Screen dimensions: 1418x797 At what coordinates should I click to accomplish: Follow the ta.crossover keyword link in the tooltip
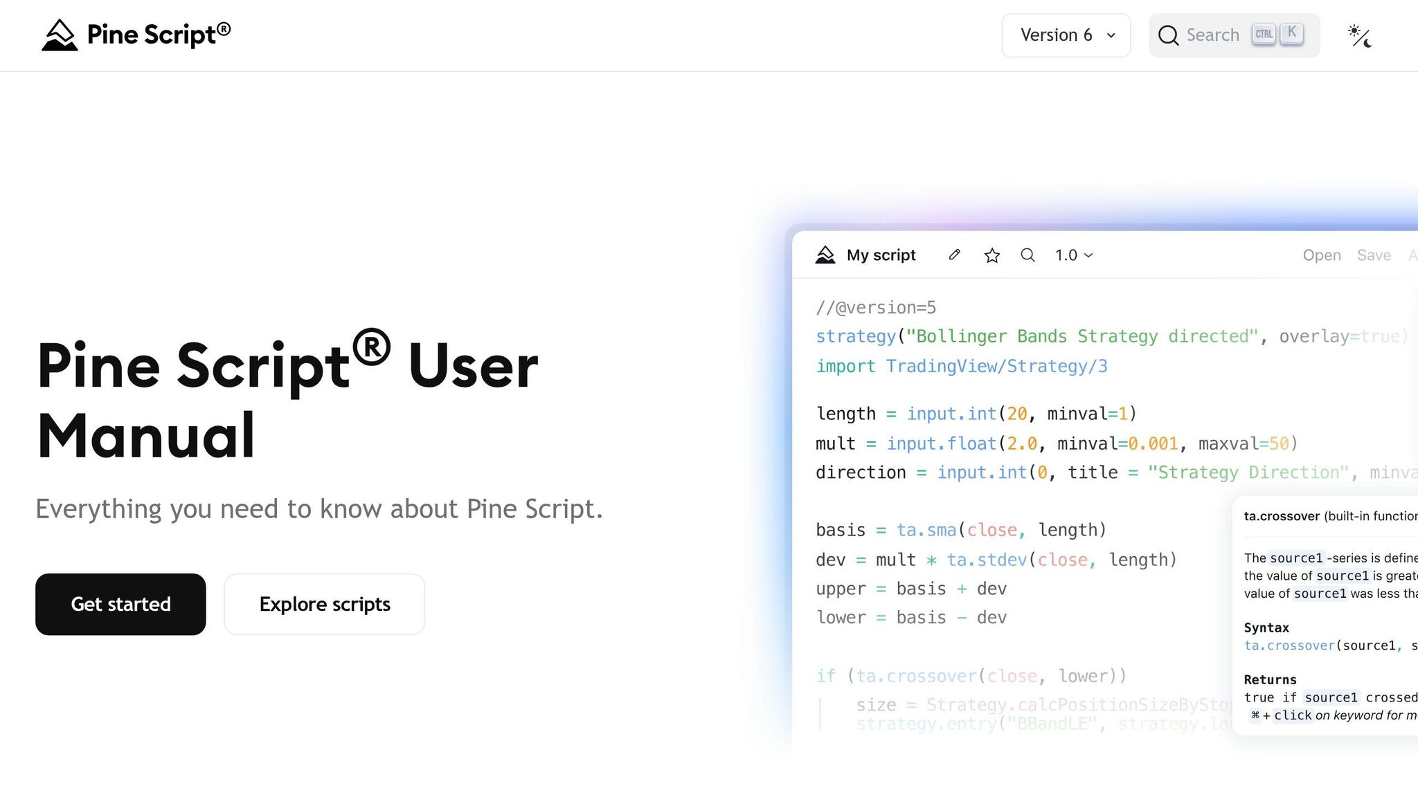coord(1289,645)
